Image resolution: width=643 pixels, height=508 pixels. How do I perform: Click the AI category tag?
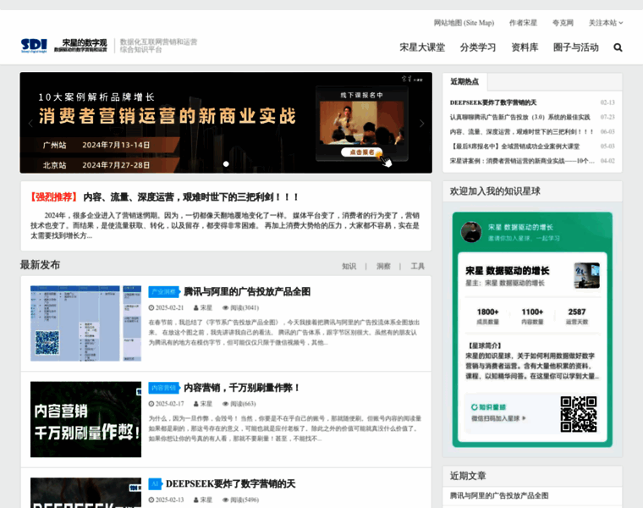pyautogui.click(x=155, y=483)
